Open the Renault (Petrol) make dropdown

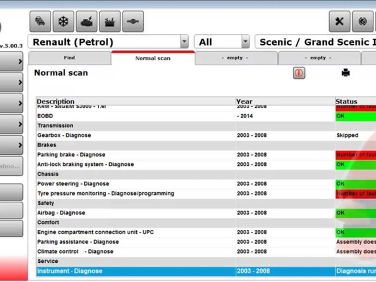coord(184,42)
